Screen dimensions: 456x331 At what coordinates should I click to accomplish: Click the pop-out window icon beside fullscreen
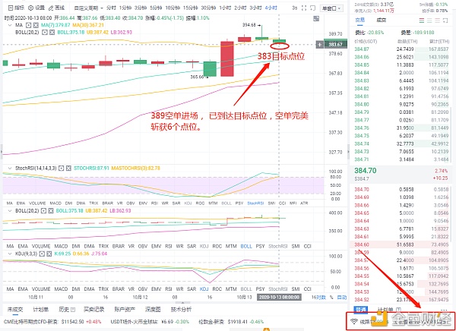313,8
